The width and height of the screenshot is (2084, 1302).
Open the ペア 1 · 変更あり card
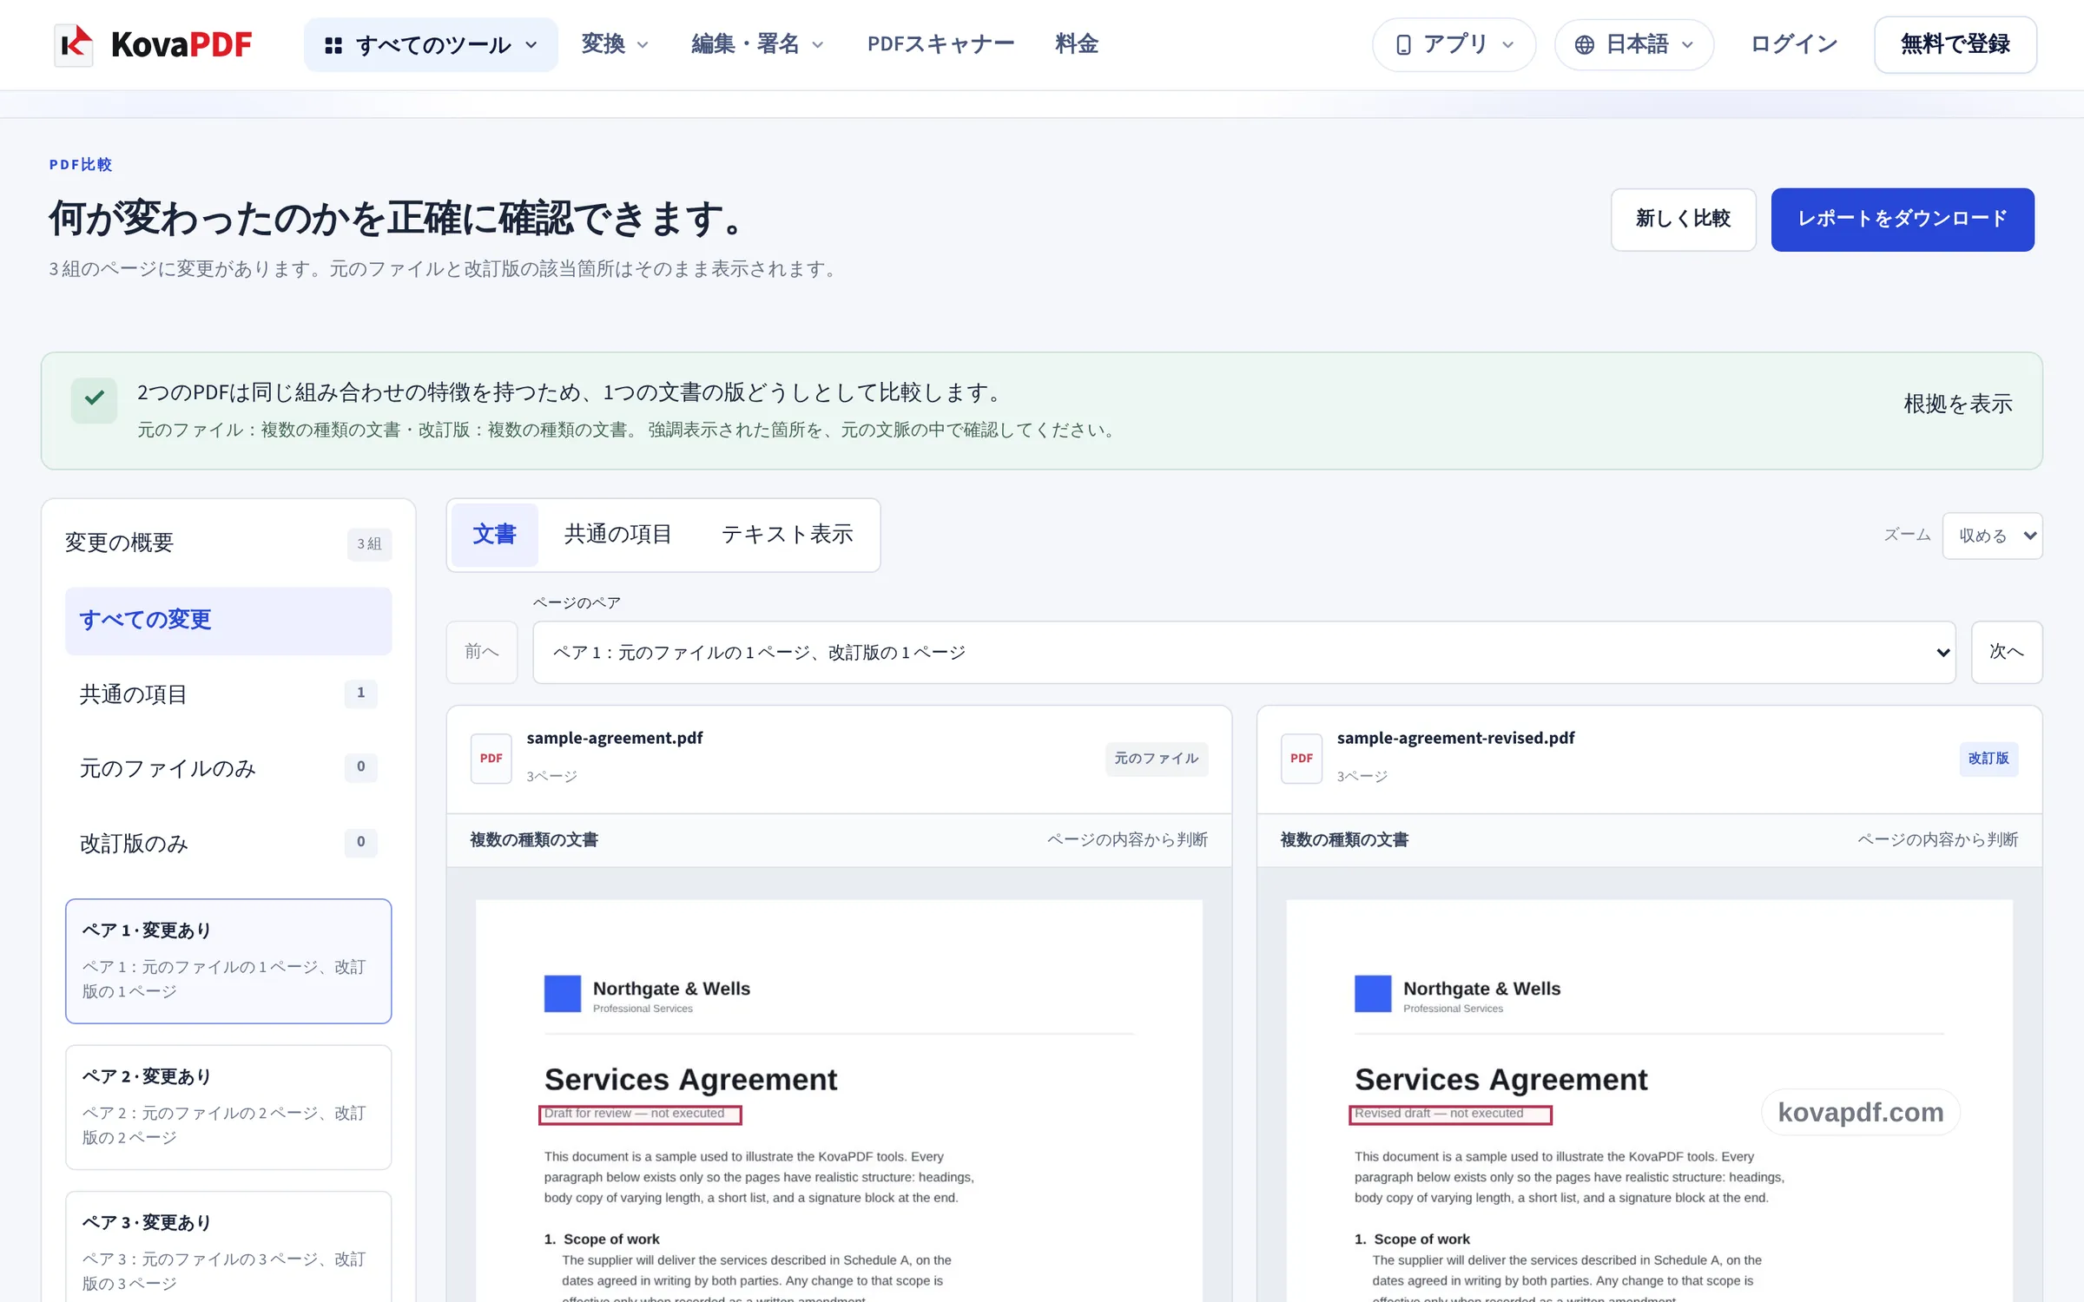pos(228,961)
